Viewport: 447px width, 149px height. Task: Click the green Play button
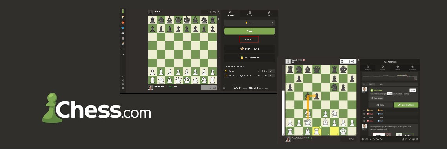coord(249,31)
